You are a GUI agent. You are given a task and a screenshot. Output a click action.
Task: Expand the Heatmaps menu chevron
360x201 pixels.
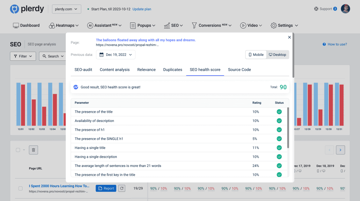(77, 25)
